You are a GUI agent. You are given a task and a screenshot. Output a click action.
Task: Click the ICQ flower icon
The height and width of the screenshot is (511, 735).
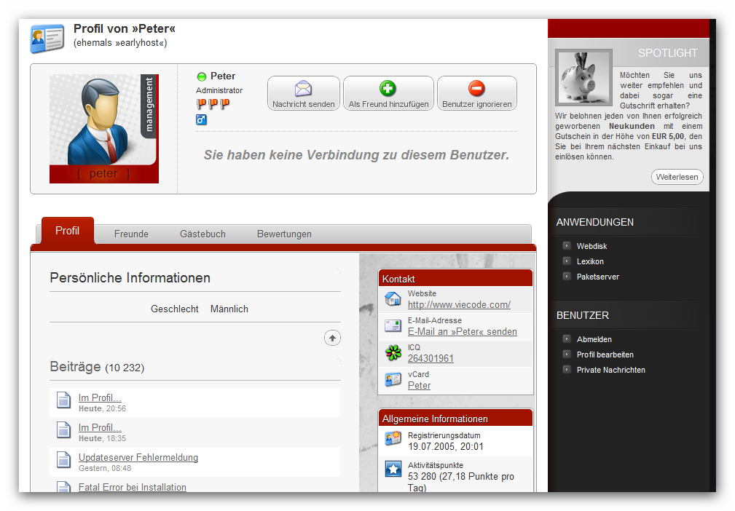(x=393, y=353)
